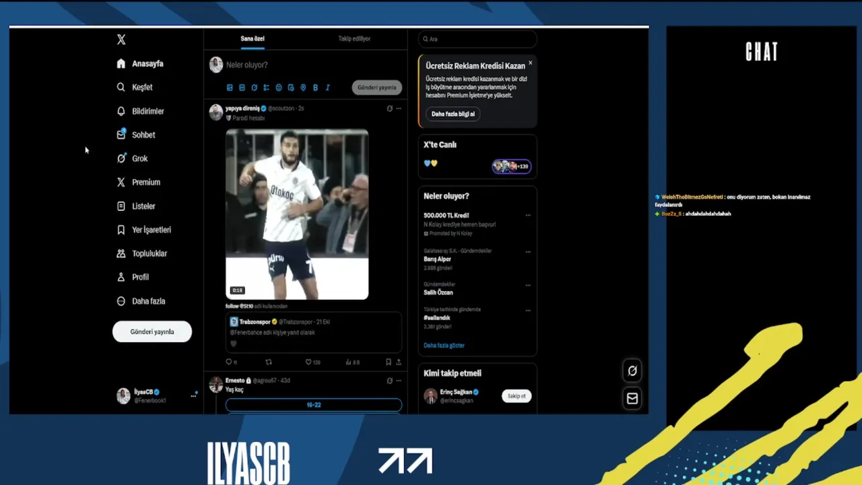Open İlyasCB account avatar in sidebar

pos(123,396)
